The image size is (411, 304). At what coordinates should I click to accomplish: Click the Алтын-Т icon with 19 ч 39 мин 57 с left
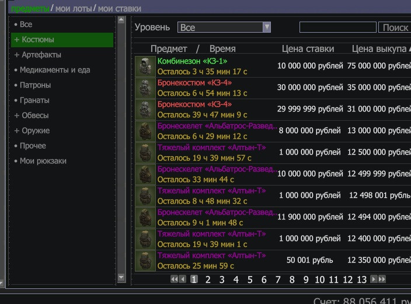click(145, 153)
